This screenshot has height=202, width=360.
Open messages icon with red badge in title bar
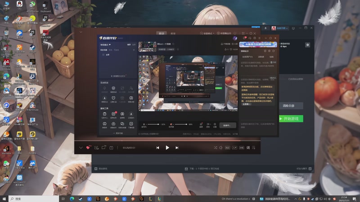click(245, 38)
